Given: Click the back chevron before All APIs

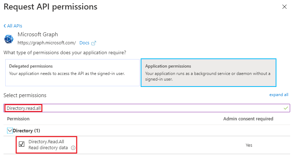Looking at the screenshot, I should pos(5,26).
